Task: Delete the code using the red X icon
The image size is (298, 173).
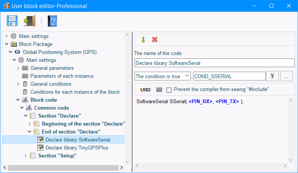Action: click(x=155, y=39)
